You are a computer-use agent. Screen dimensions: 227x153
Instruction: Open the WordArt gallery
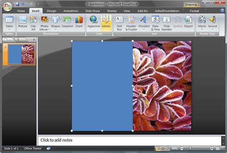tap(144, 23)
